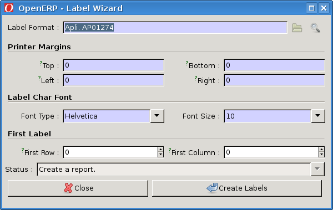
Task: Click the 'Label Format :' label text
Action: click(33, 28)
